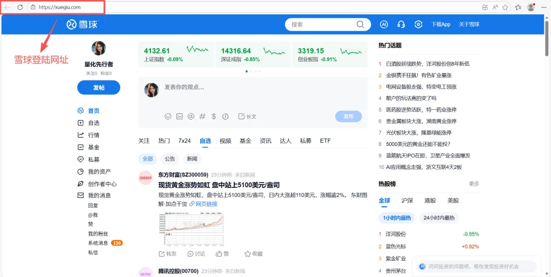This screenshot has height=277, width=551.
Task: Open browser more options menu
Action: tap(543, 7)
